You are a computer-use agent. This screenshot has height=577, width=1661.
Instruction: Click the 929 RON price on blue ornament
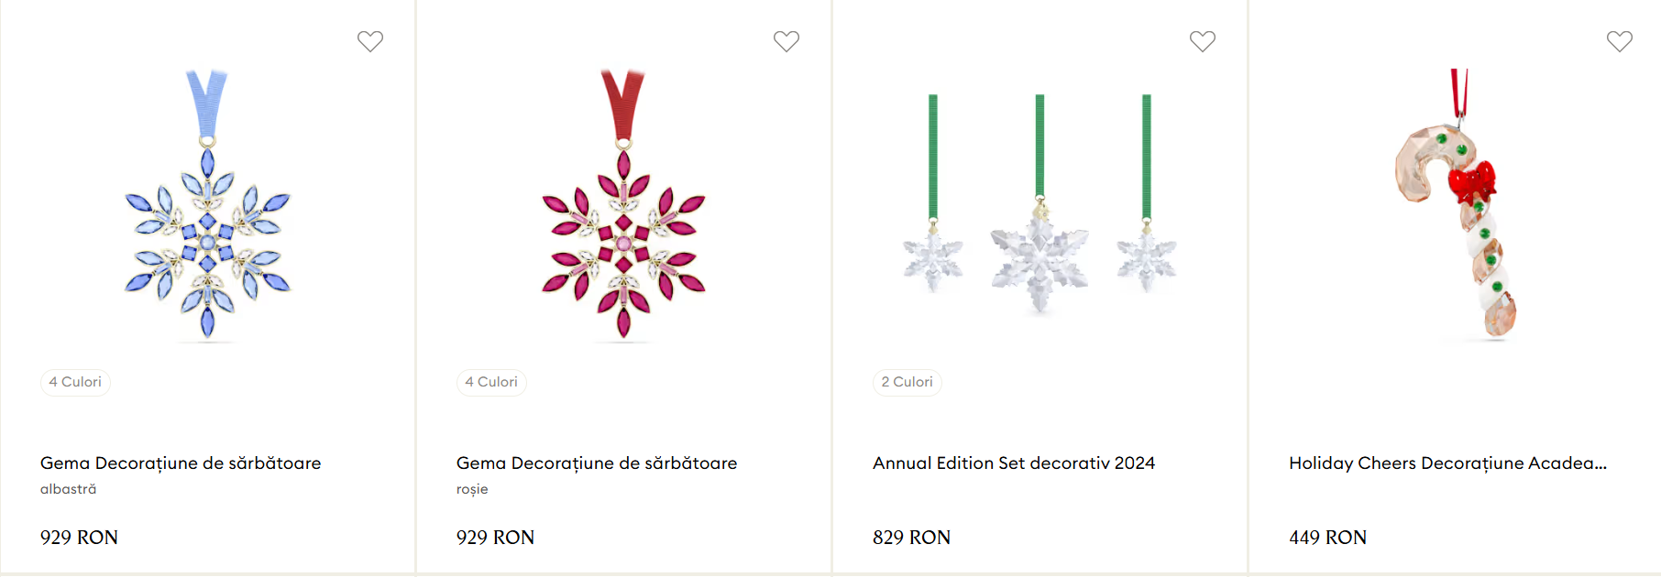click(x=79, y=538)
